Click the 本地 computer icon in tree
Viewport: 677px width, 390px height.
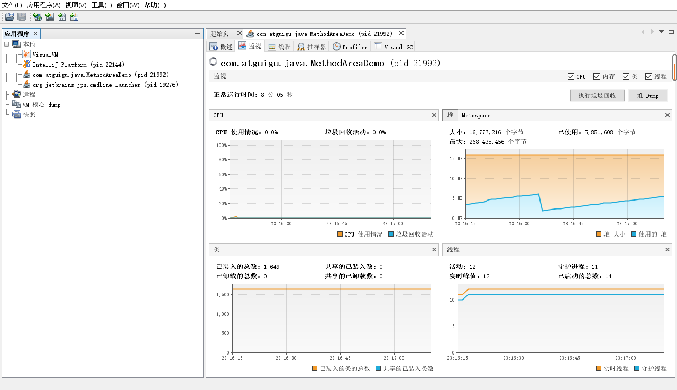[x=17, y=44]
